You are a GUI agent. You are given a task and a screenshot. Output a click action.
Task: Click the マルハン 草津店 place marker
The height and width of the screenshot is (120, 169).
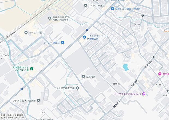[x=86, y=5]
